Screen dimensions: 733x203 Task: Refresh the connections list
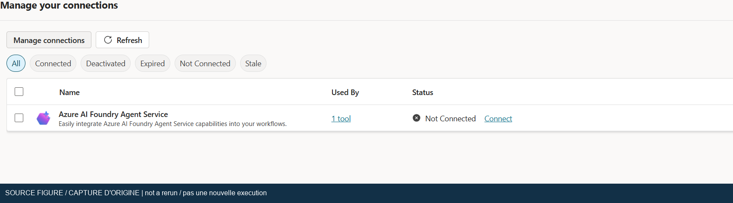click(x=122, y=40)
